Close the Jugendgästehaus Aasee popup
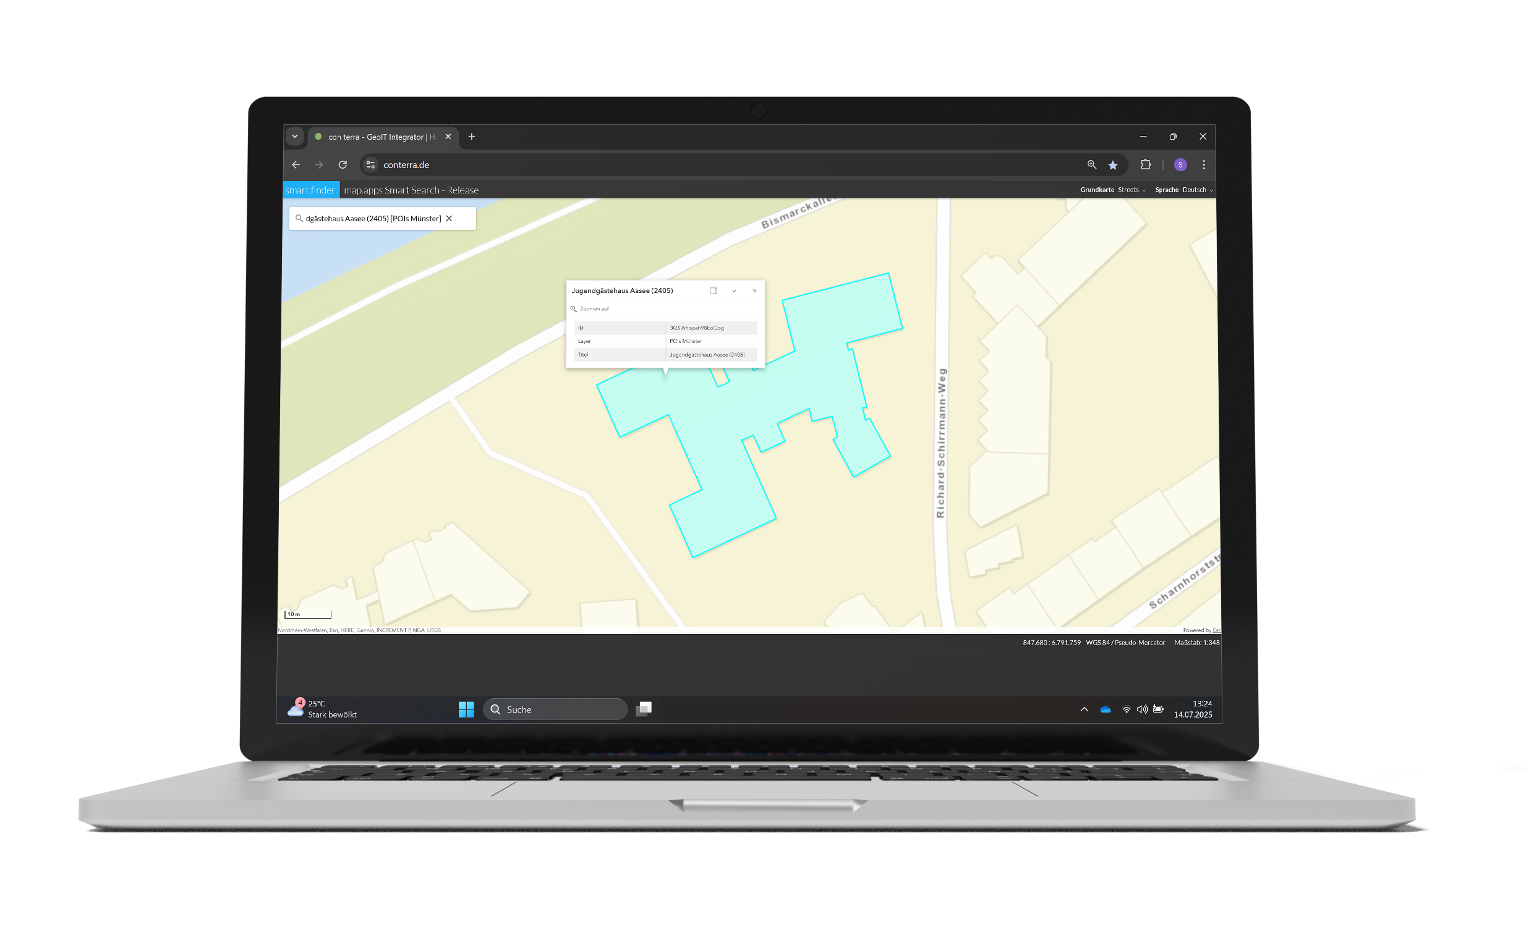This screenshot has width=1526, height=927. click(754, 291)
